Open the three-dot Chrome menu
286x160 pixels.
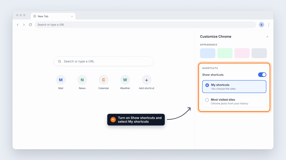(x=269, y=25)
